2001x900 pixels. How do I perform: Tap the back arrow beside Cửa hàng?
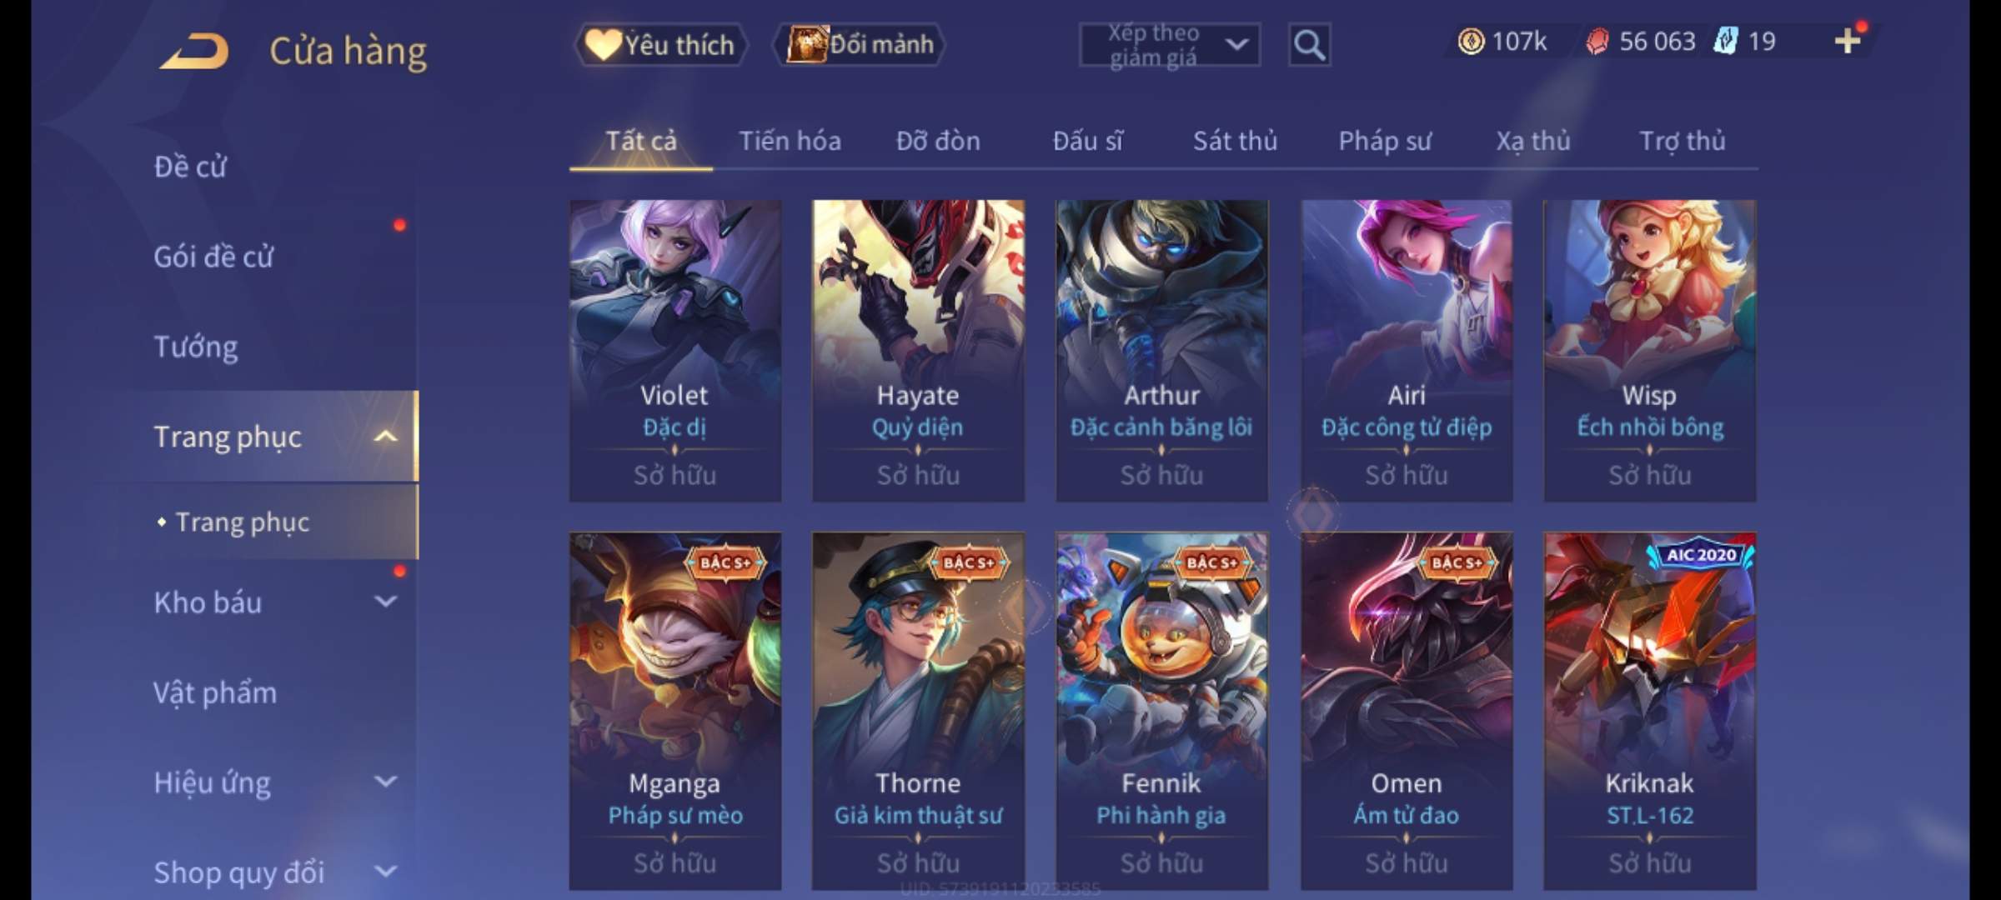[x=194, y=51]
